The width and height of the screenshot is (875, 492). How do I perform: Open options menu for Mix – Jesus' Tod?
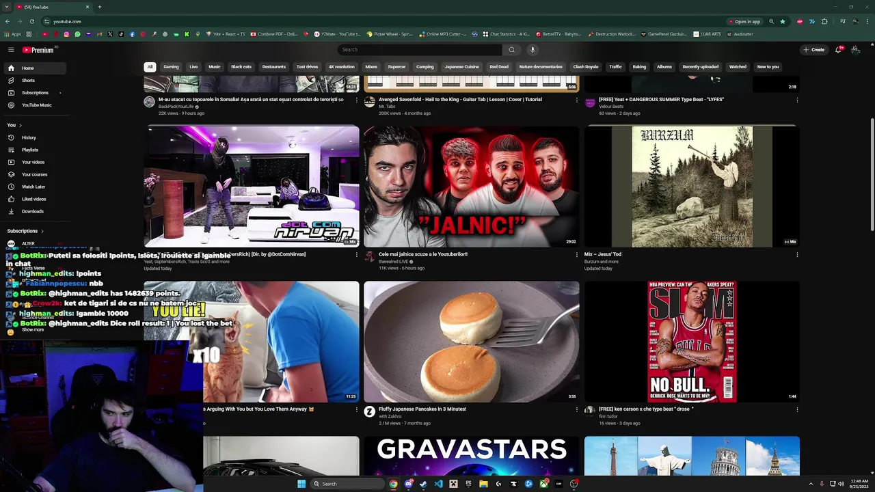click(x=797, y=255)
